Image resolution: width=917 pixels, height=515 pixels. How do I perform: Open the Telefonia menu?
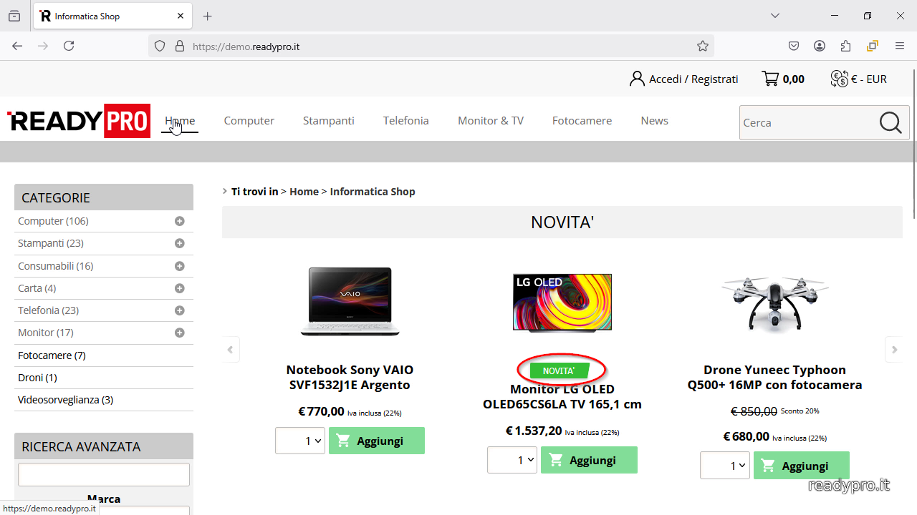pos(405,120)
